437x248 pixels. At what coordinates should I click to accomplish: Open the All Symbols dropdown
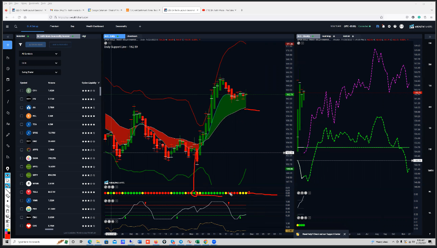pyautogui.click(x=40, y=54)
